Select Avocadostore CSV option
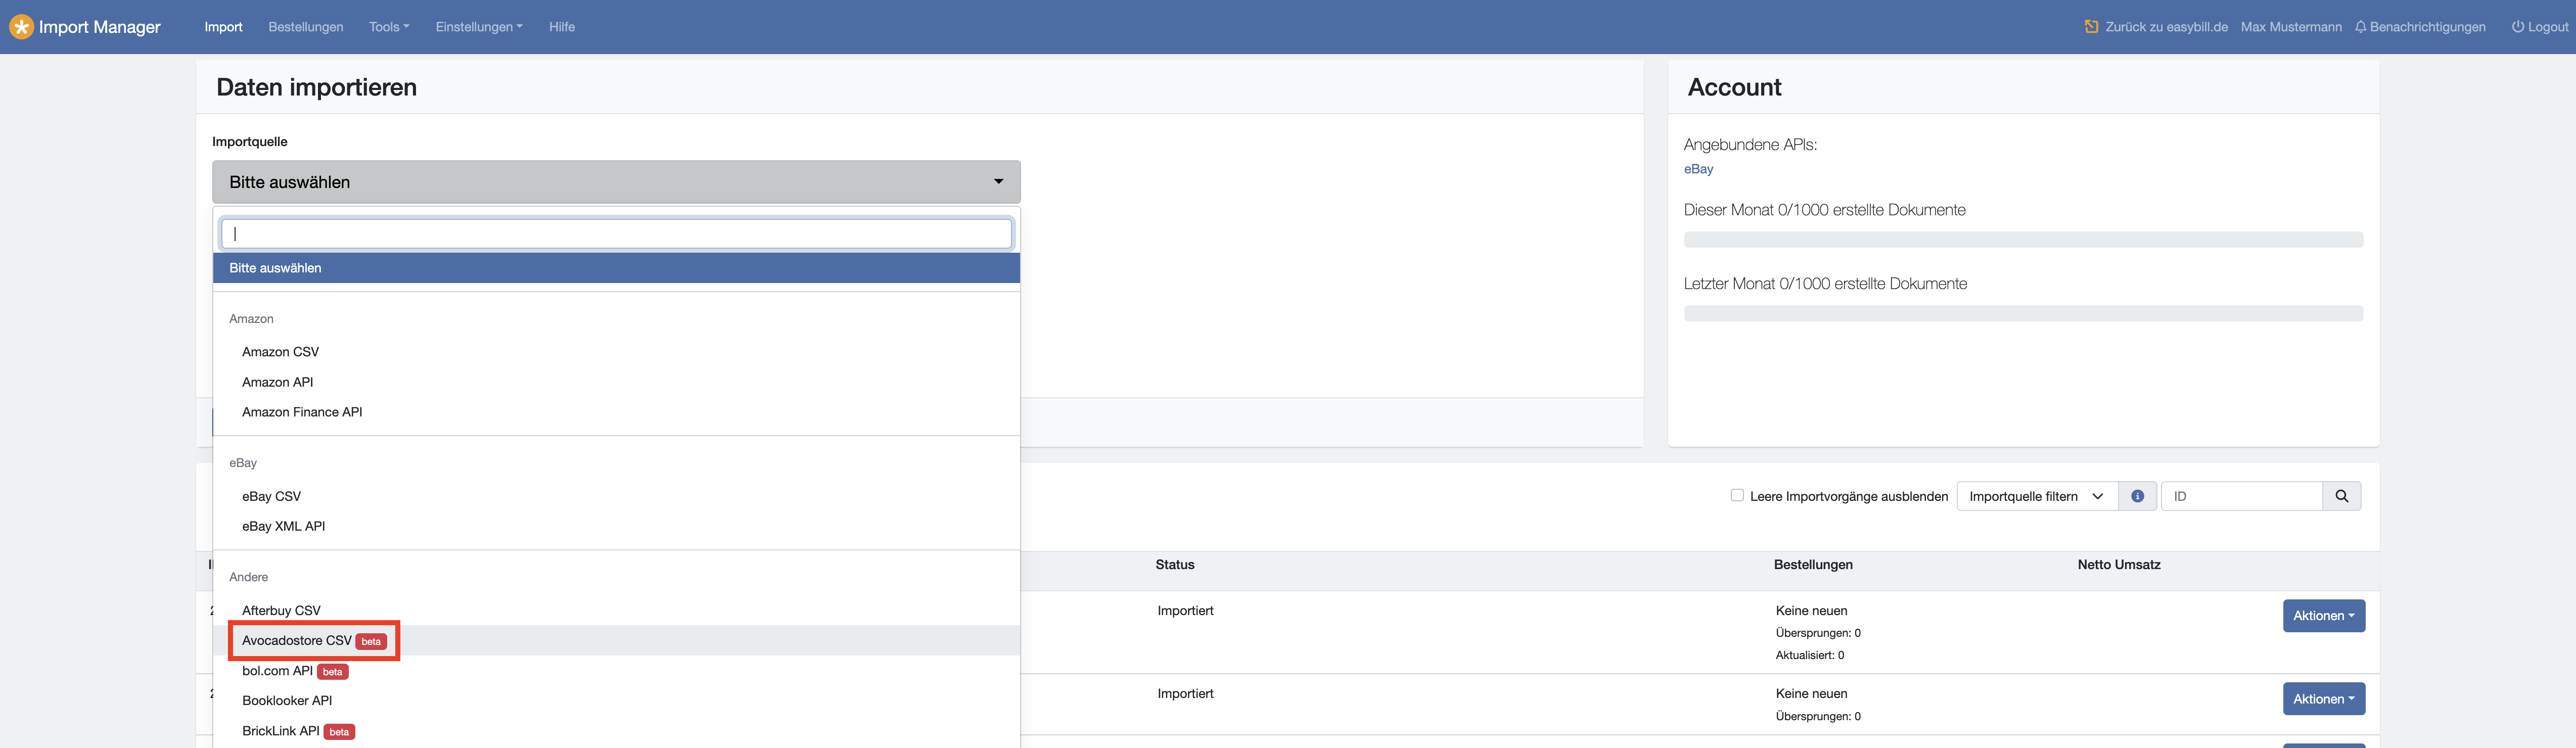 [x=616, y=641]
